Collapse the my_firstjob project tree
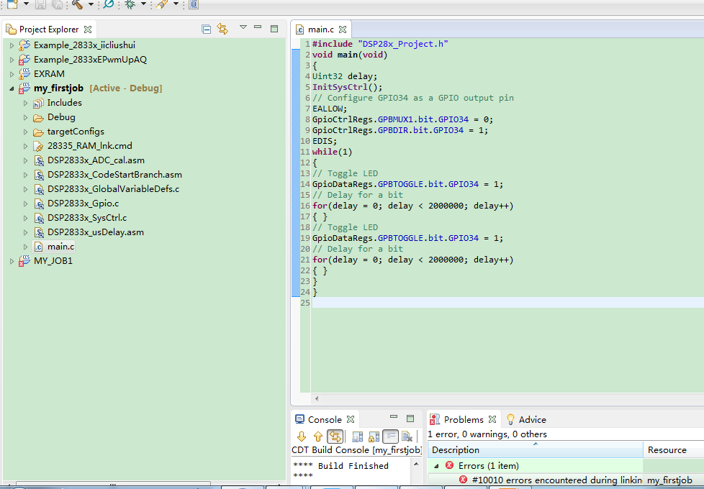Screen dimensions: 704x489 12,88
